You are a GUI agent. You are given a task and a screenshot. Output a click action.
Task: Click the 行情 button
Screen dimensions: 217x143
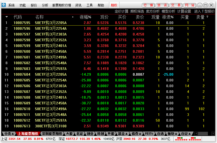pyautogui.click(x=148, y=5)
